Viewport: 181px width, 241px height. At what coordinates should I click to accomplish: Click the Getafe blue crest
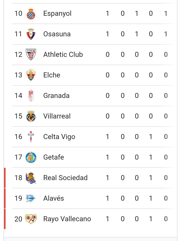31,157
